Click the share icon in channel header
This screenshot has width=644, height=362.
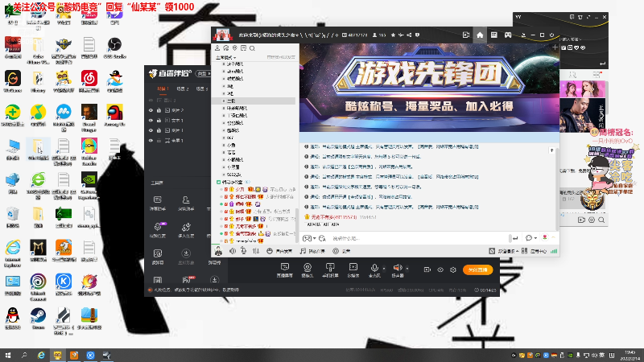pyautogui.click(x=409, y=35)
